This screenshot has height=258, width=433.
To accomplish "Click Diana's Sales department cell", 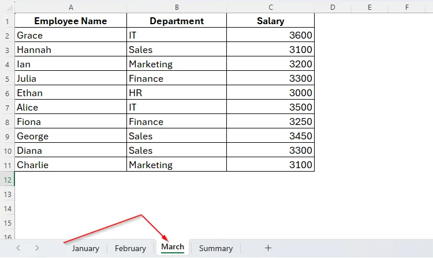I will tap(177, 150).
